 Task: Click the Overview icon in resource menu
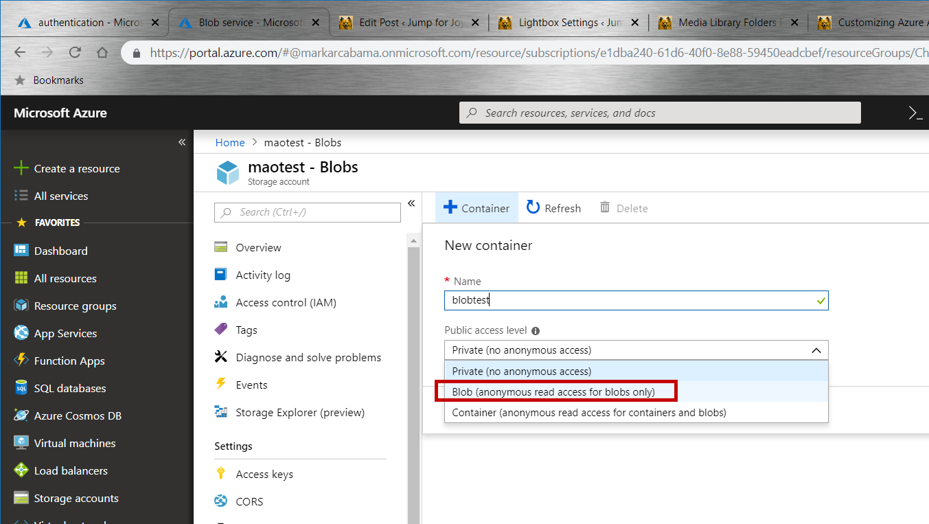coord(220,247)
